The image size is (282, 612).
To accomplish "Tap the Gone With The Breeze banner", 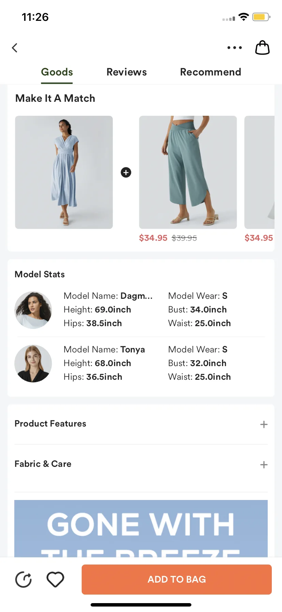I will (141, 528).
